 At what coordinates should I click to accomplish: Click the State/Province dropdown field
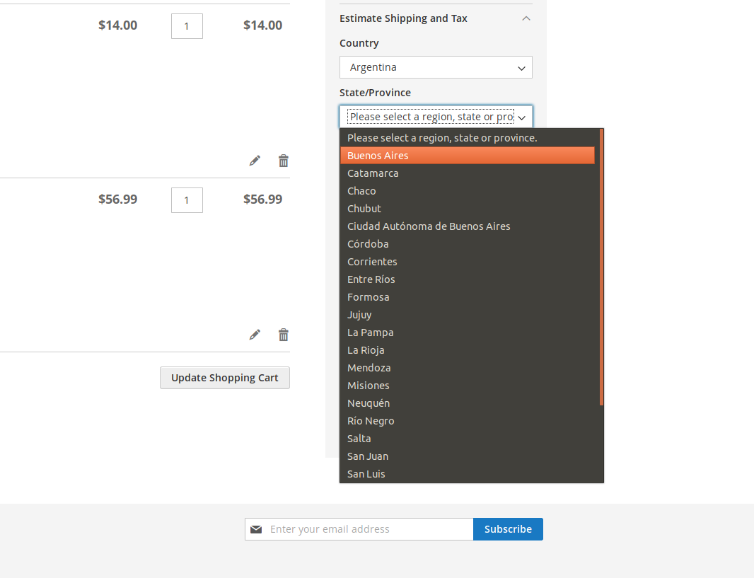[x=436, y=117]
